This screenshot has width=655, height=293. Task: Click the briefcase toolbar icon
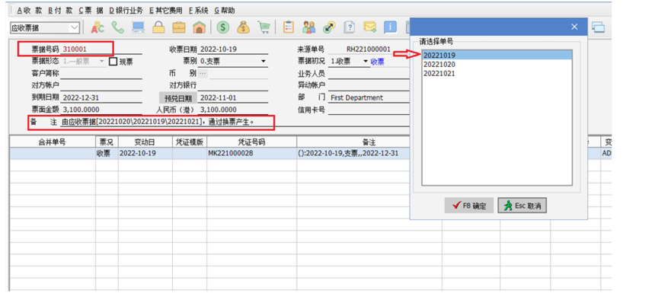179,27
